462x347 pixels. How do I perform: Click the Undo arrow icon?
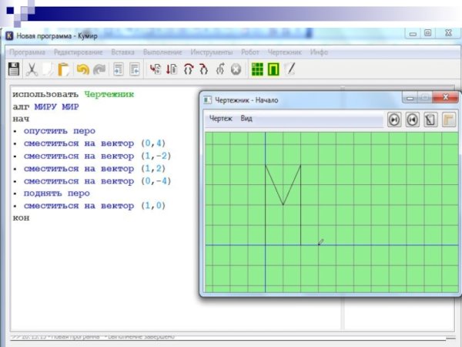(83, 69)
